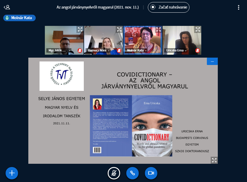The image size is (247, 182).
Task: Open the user list panel toggle
Action: pos(7,7)
